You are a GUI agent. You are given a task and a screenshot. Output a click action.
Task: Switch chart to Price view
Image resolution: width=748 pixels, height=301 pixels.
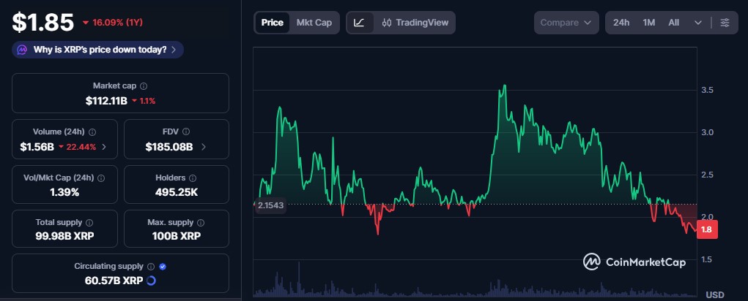[272, 23]
